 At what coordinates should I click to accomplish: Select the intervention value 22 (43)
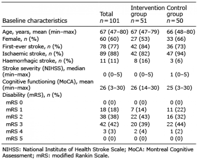click(x=140, y=117)
